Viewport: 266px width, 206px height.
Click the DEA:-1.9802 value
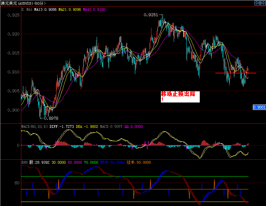pyautogui.click(x=87, y=127)
